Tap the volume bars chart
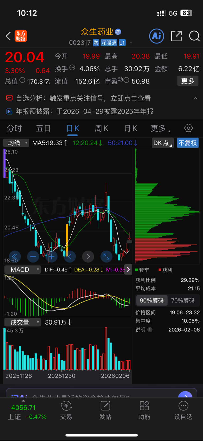The width and height of the screenshot is (203, 441). click(68, 349)
